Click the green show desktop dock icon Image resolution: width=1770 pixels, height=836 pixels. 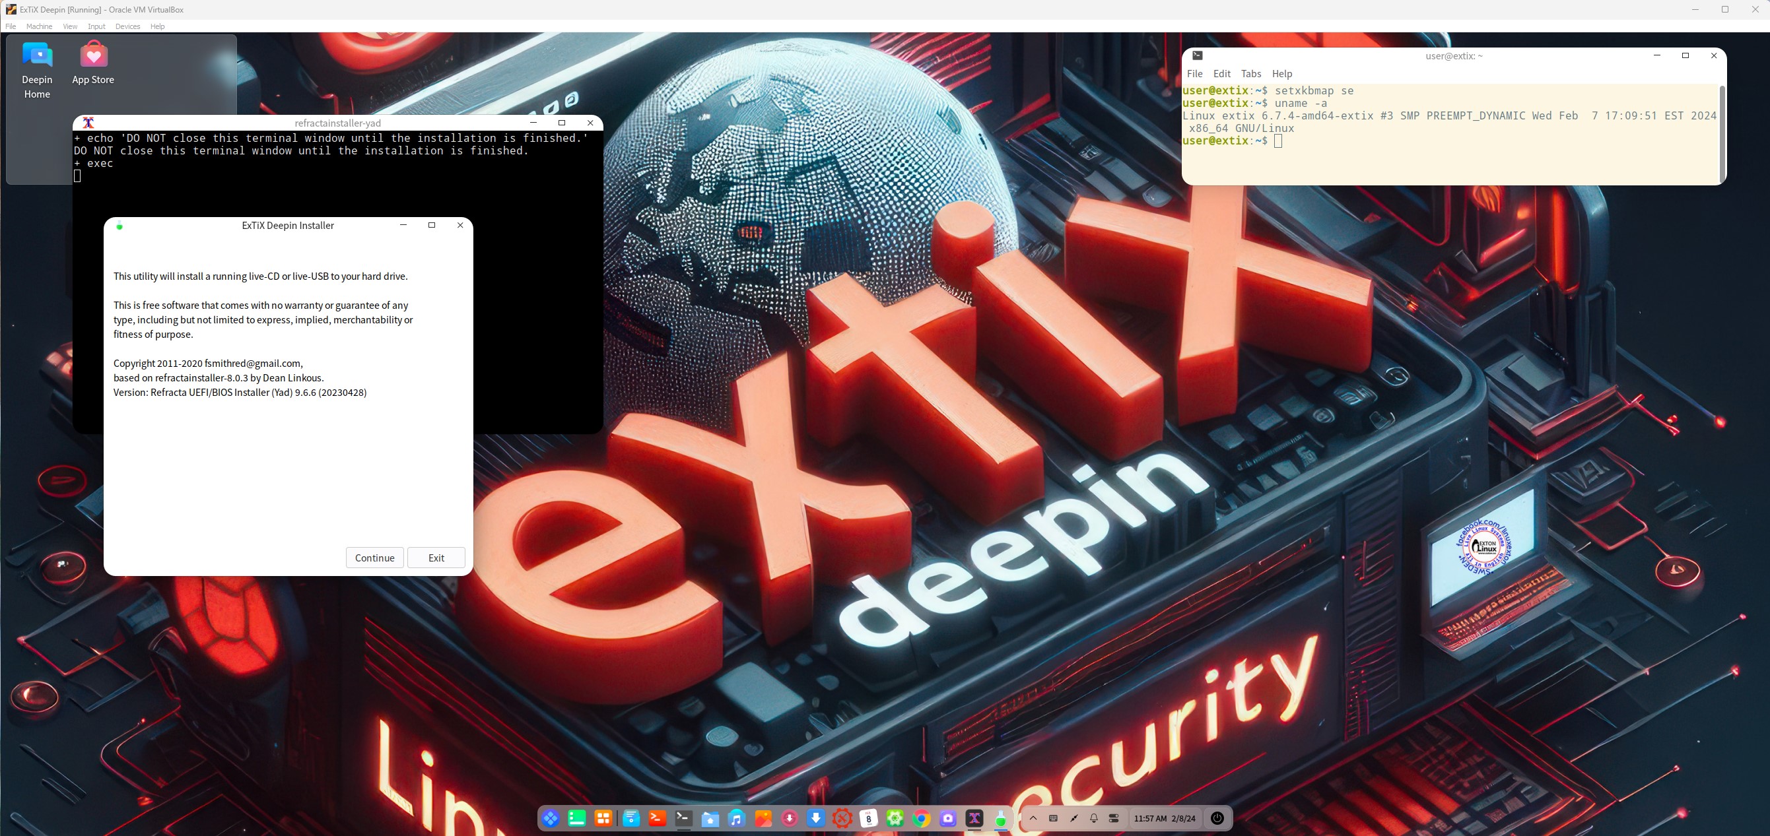[577, 818]
